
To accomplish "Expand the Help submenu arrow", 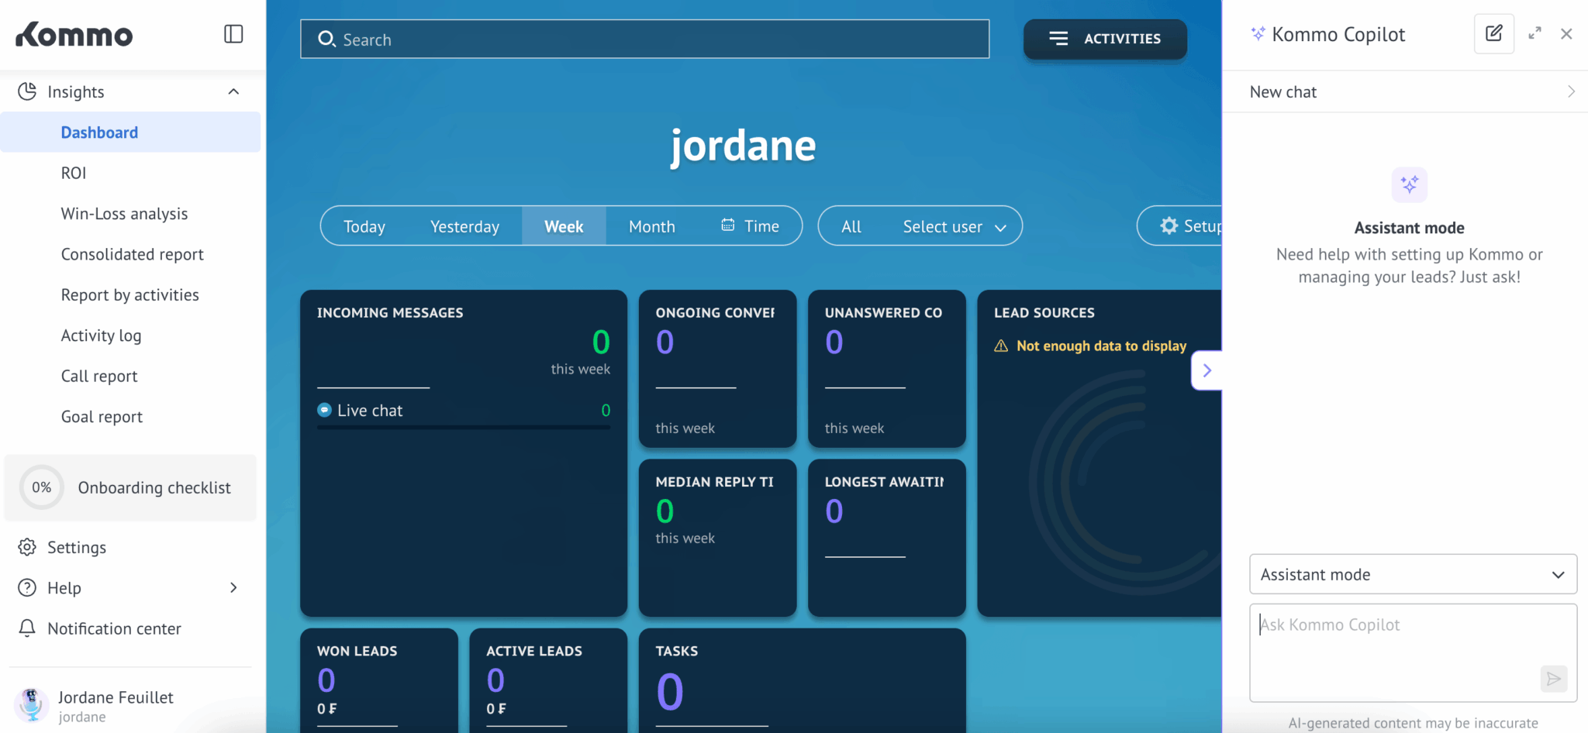I will [233, 587].
